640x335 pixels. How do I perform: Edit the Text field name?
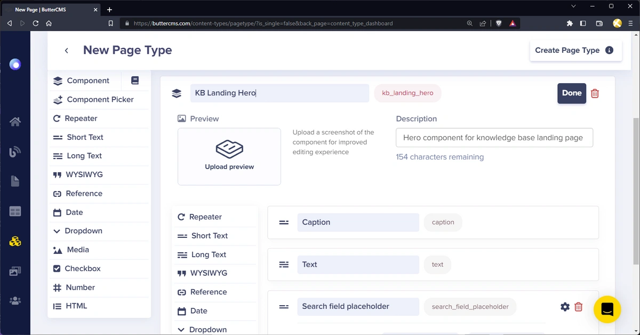[358, 265]
